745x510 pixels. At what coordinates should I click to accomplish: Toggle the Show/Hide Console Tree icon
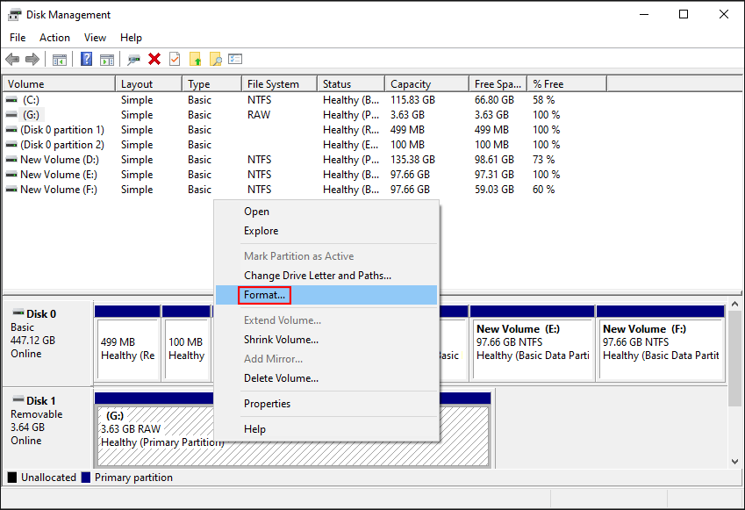(x=58, y=59)
